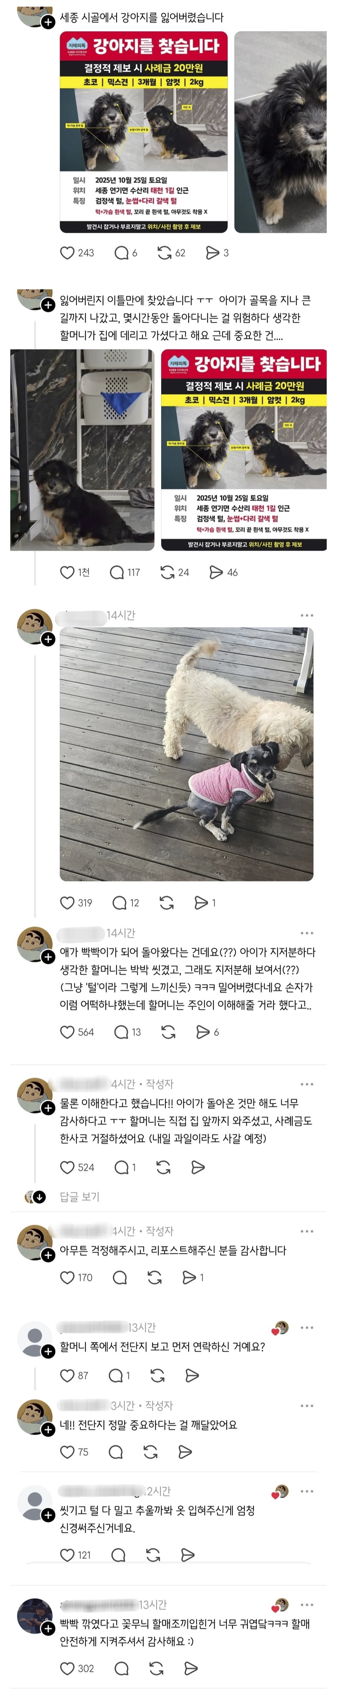Toggle like on comment with 87 likes
This screenshot has height=1702, width=337.
[67, 1375]
